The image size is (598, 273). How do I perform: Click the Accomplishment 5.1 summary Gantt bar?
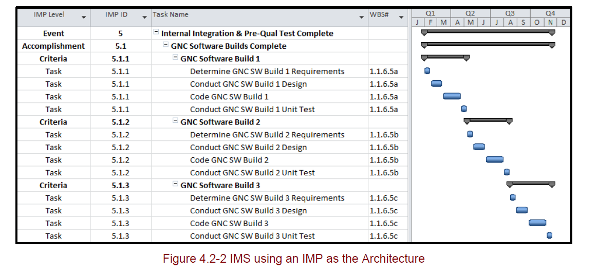click(488, 45)
